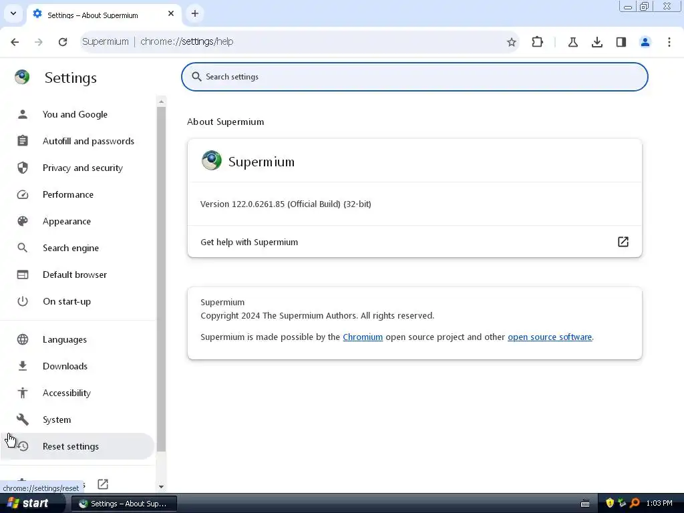The width and height of the screenshot is (684, 513).
Task: Click the sidebar scrollbar thumb
Action: [x=162, y=279]
